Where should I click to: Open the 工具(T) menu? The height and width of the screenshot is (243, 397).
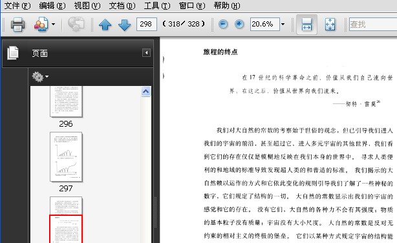157,6
